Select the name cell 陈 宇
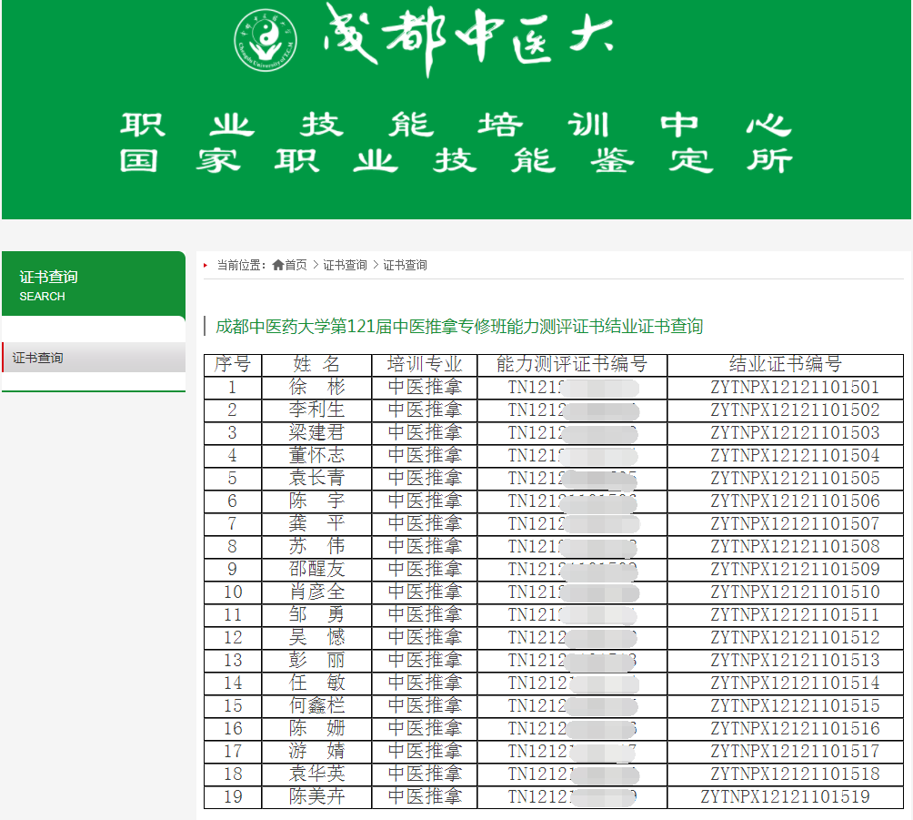This screenshot has width=913, height=820. point(316,501)
